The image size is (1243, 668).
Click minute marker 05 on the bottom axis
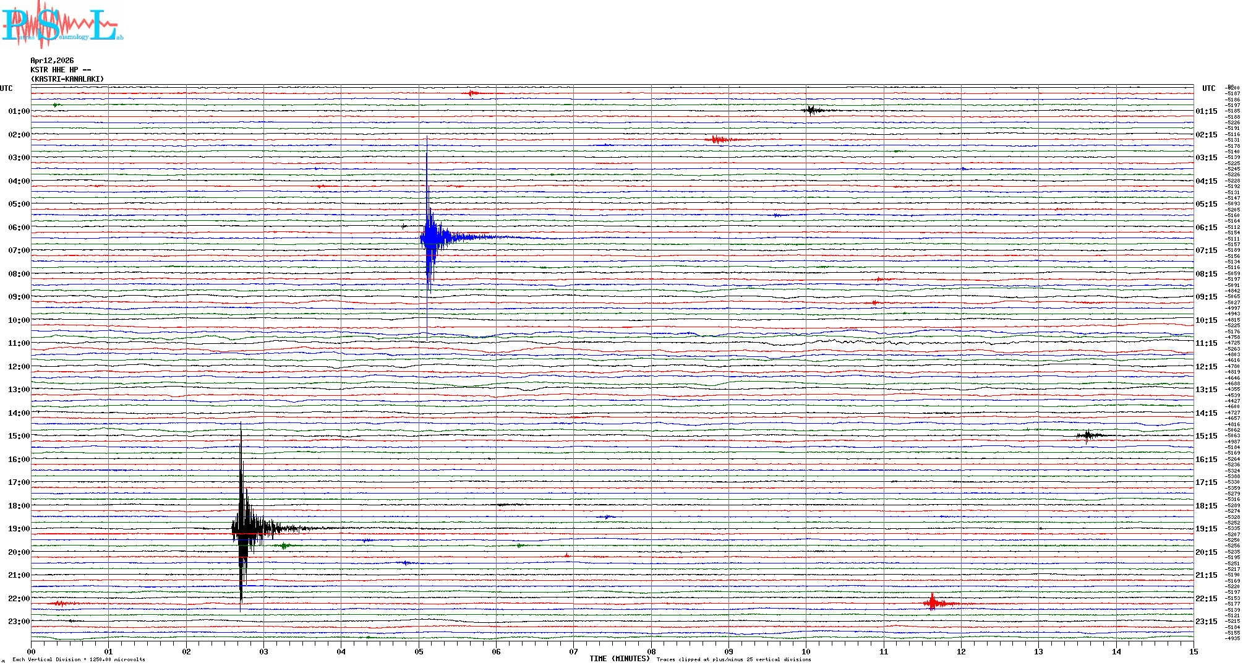[x=419, y=651]
